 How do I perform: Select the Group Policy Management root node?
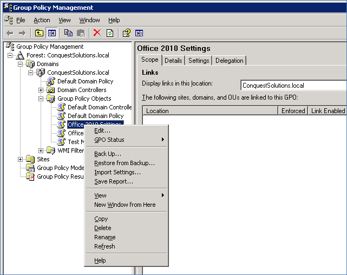point(50,47)
